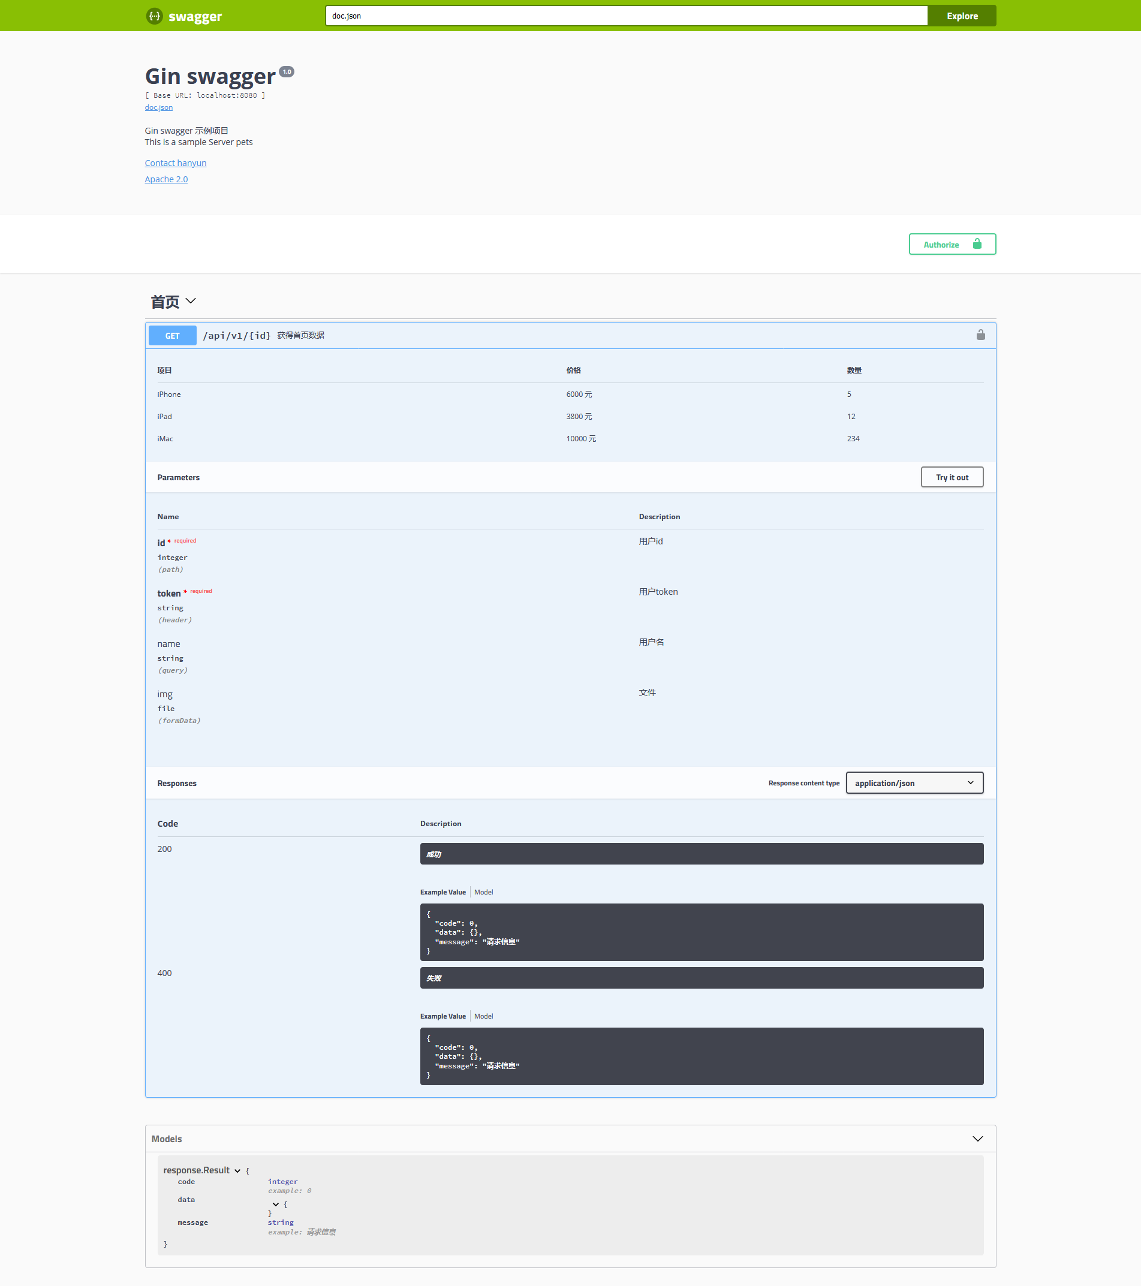
Task: Click the token parameter name
Action: pyautogui.click(x=168, y=594)
